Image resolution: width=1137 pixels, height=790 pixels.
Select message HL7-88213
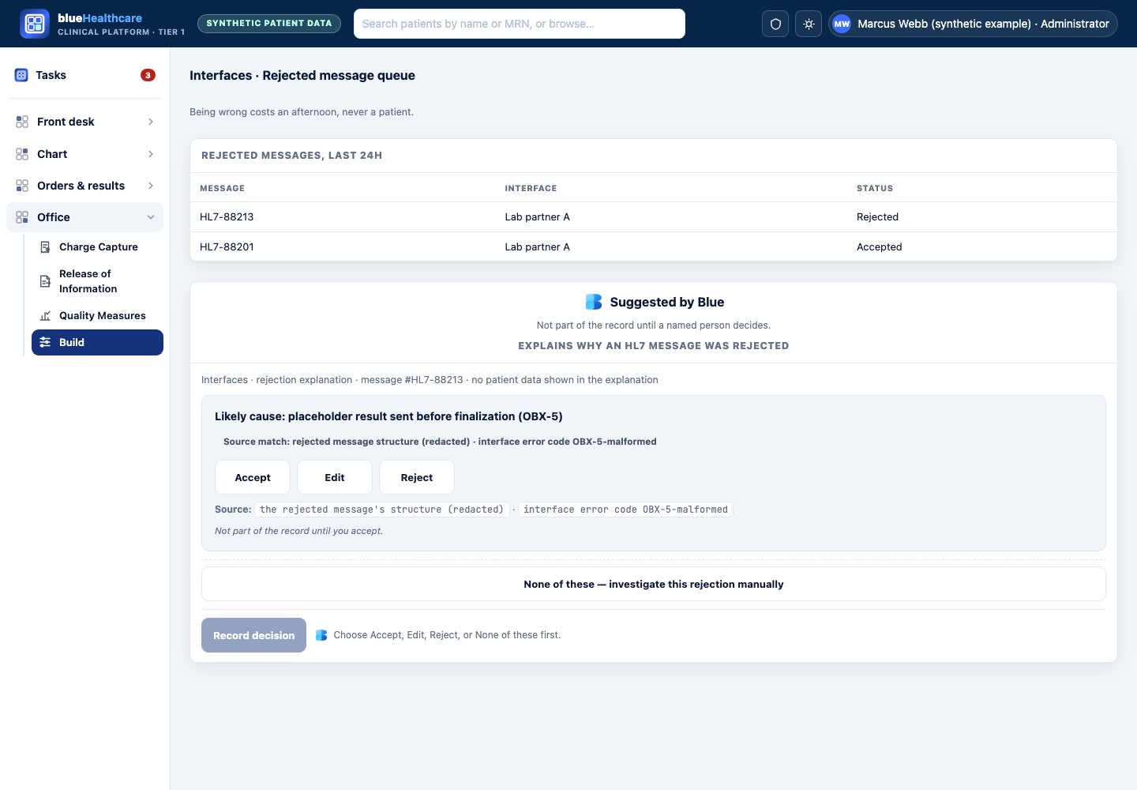point(227,217)
